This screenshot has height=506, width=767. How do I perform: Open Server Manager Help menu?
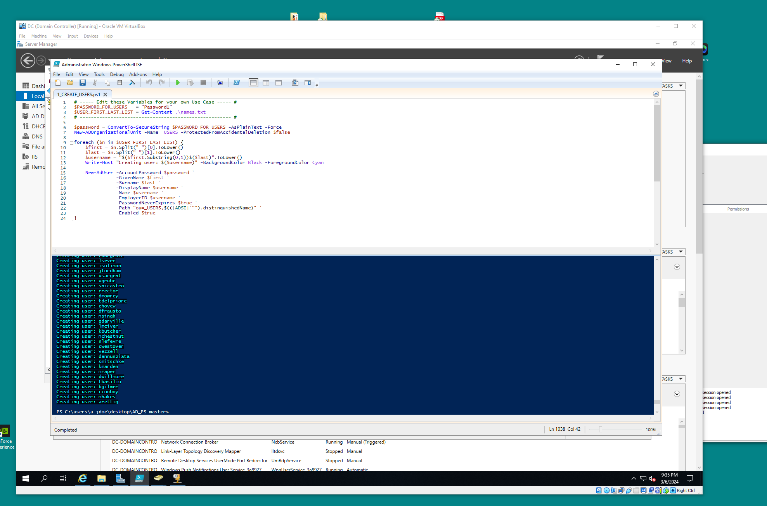[687, 61]
